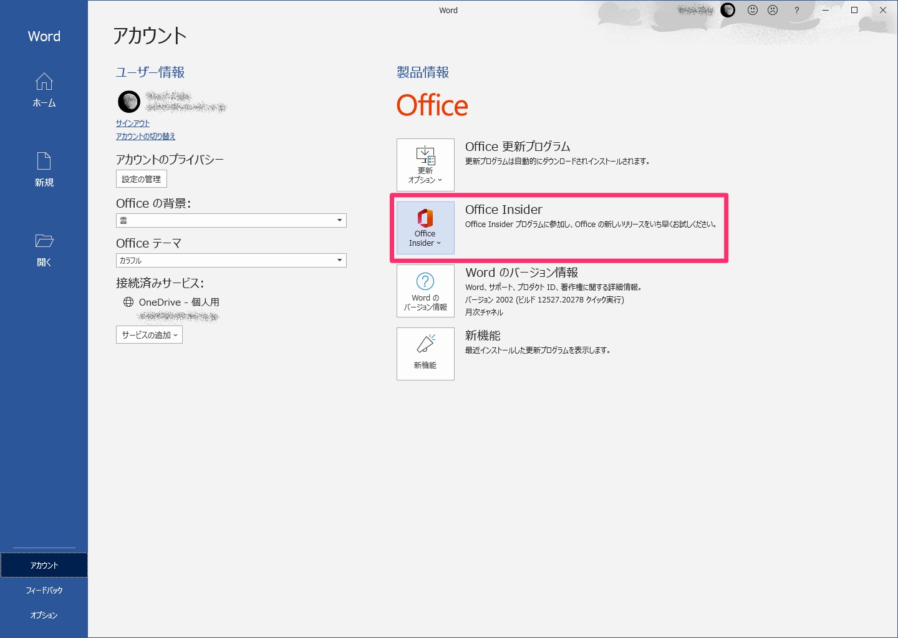Click the ユーザー情報 heading
The width and height of the screenshot is (898, 638).
(150, 72)
